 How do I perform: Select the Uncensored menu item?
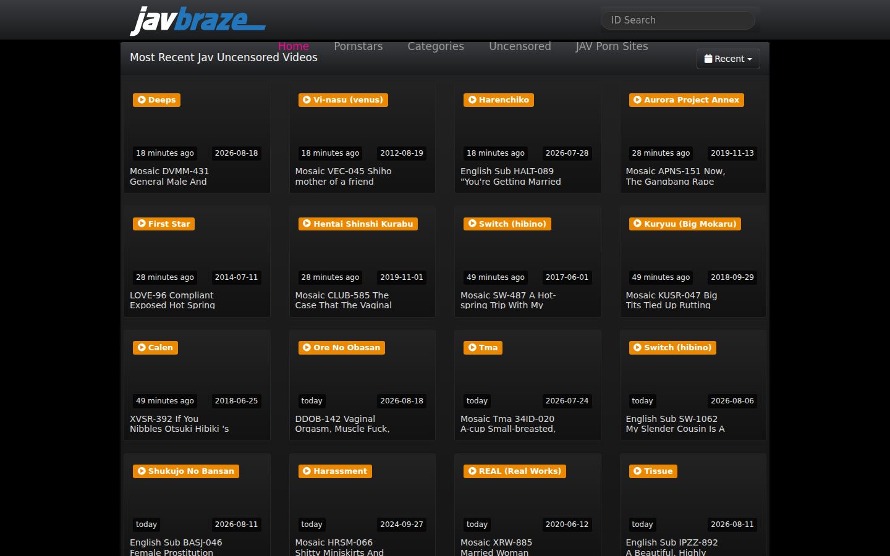pyautogui.click(x=520, y=46)
